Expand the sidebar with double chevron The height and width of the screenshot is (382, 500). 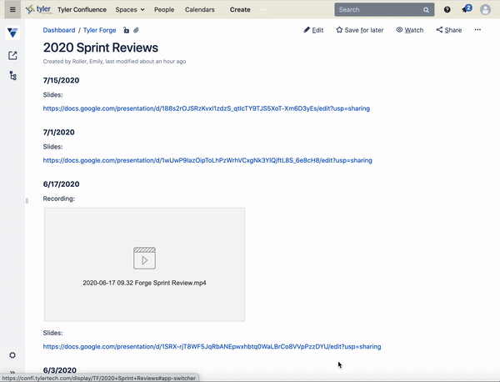12,373
